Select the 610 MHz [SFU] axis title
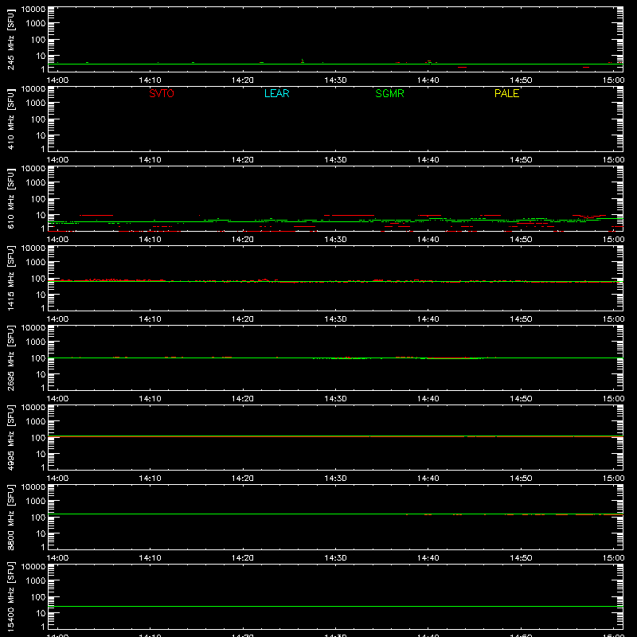 (11, 199)
